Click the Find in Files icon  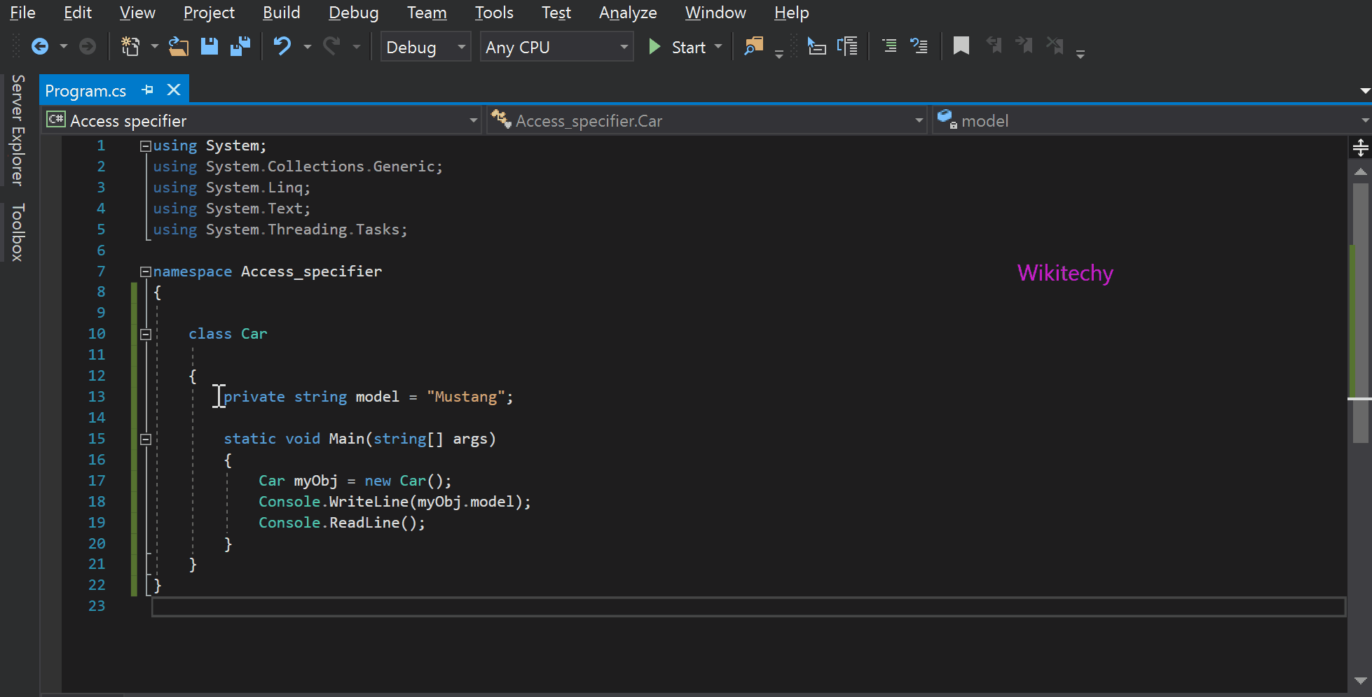[753, 47]
